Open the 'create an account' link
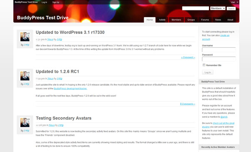The image size is (251, 152). pos(216,37)
